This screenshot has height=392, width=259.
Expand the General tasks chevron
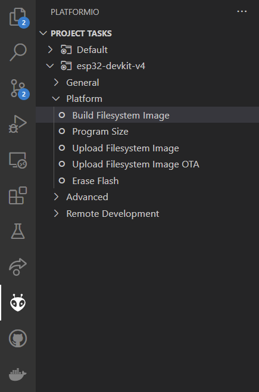pos(56,82)
